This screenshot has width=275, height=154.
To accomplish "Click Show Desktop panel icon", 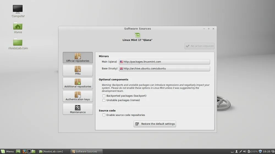I will coord(18,151).
